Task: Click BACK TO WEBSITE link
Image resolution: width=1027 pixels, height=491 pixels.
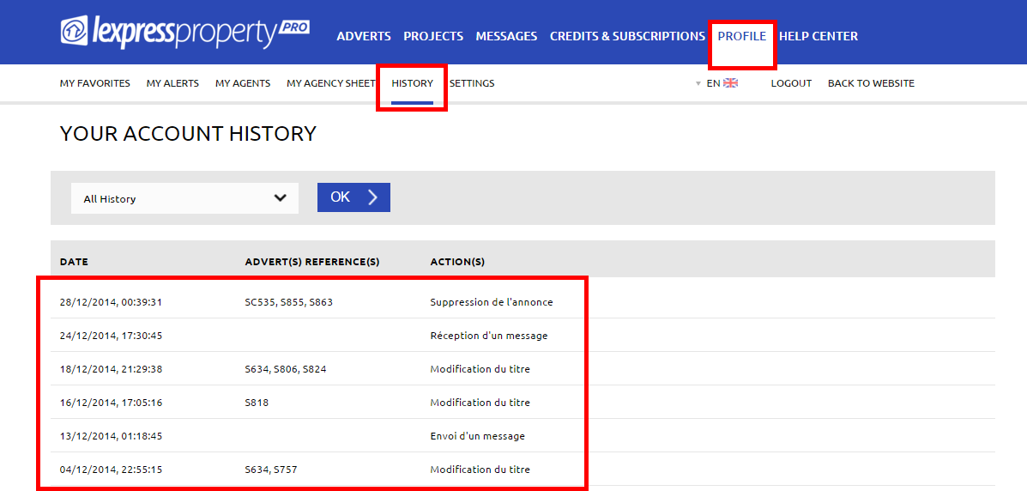Action: pyautogui.click(x=871, y=83)
